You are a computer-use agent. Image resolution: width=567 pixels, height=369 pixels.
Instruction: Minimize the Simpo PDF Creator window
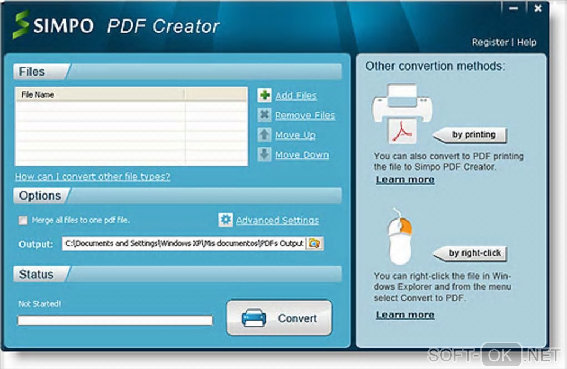(x=514, y=9)
